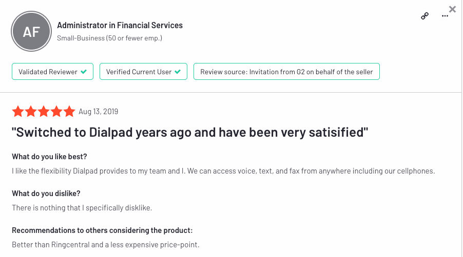Close the review using the X icon

[x=452, y=9]
